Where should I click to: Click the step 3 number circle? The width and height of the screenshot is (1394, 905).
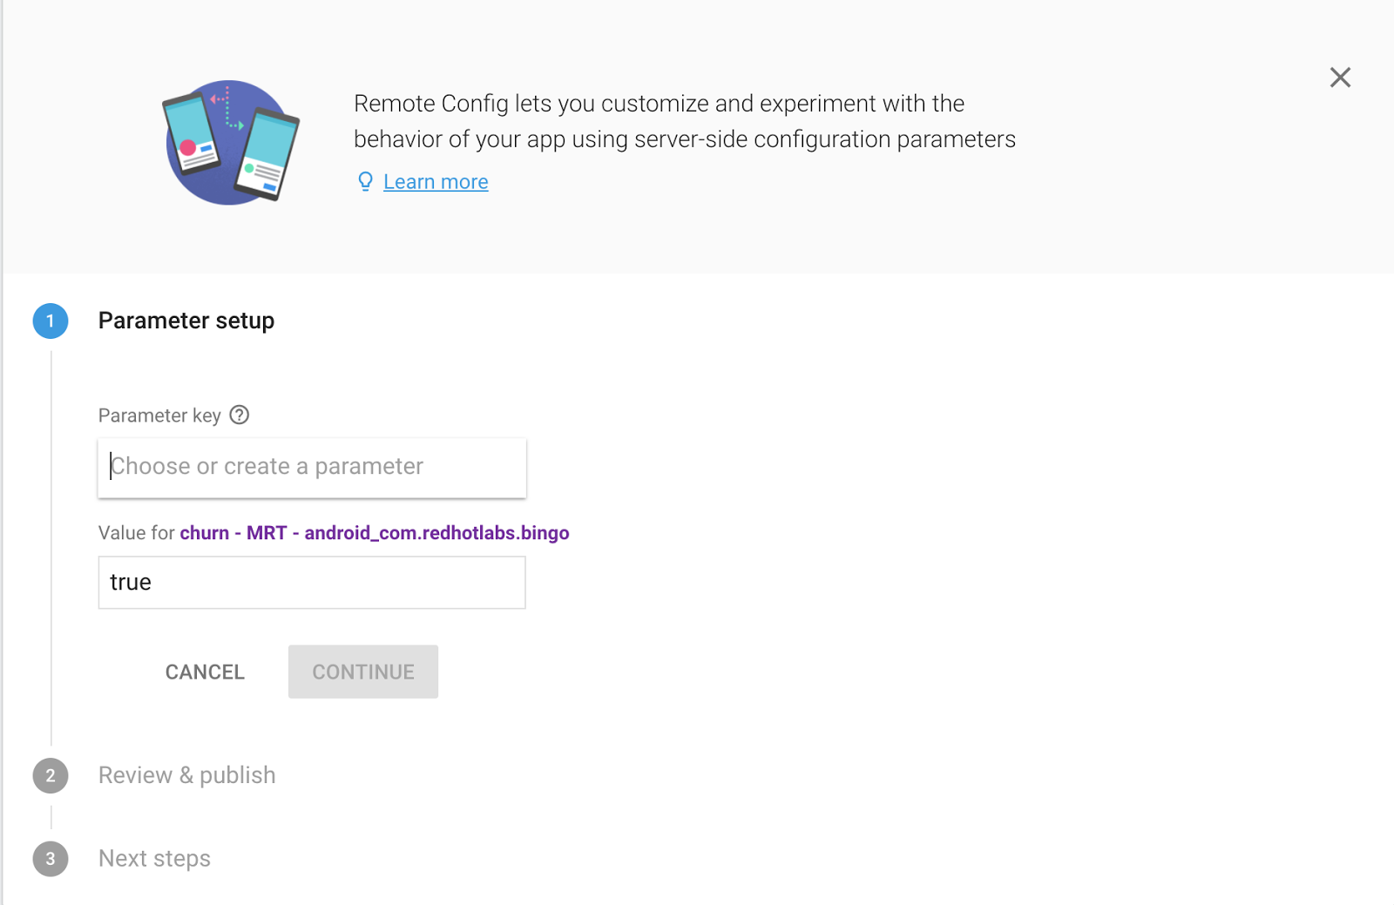point(51,859)
